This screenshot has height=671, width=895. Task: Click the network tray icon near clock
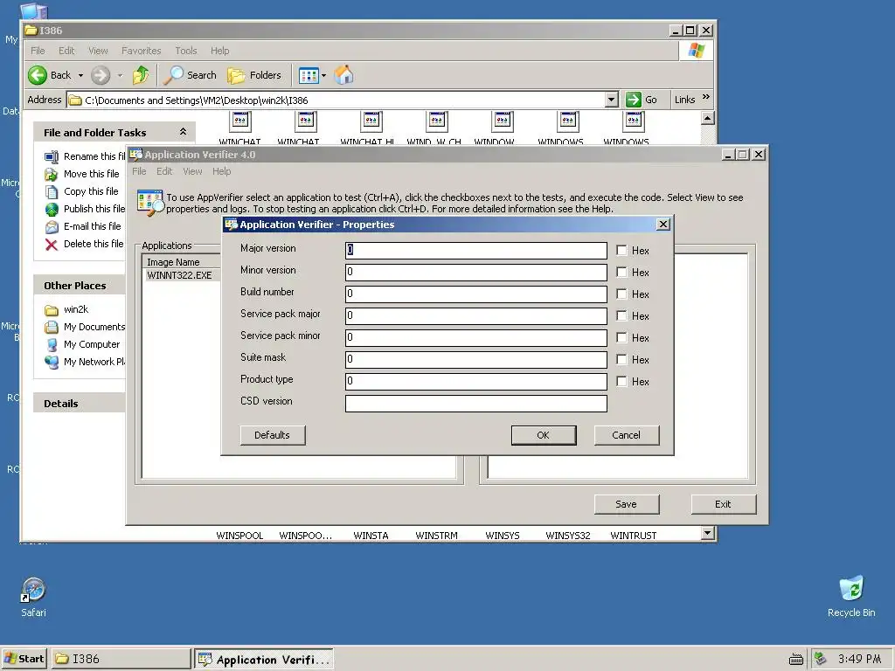pyautogui.click(x=820, y=659)
